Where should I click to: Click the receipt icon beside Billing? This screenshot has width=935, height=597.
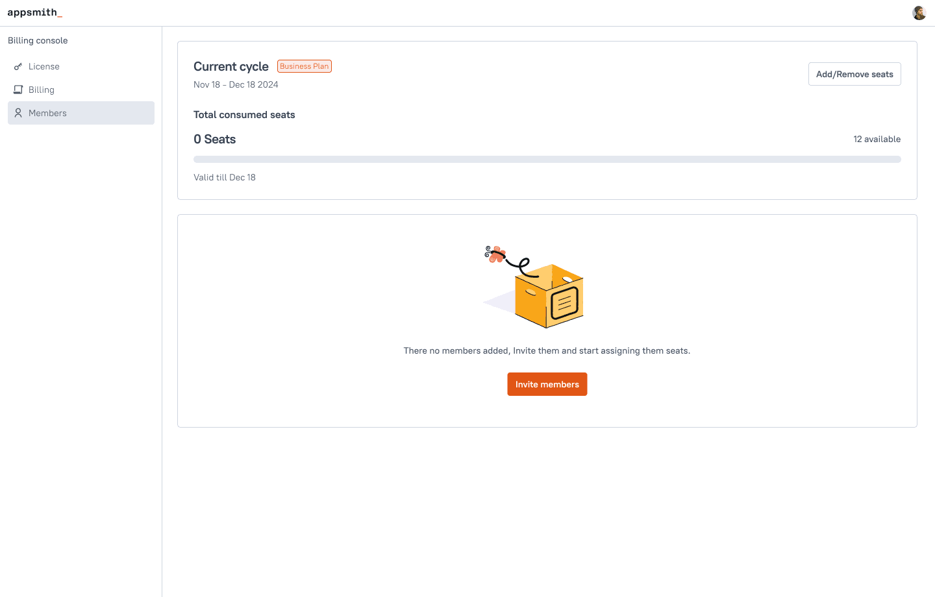click(x=18, y=90)
